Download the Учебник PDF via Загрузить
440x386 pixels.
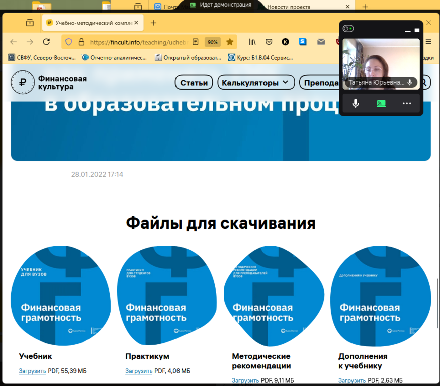[32, 371]
